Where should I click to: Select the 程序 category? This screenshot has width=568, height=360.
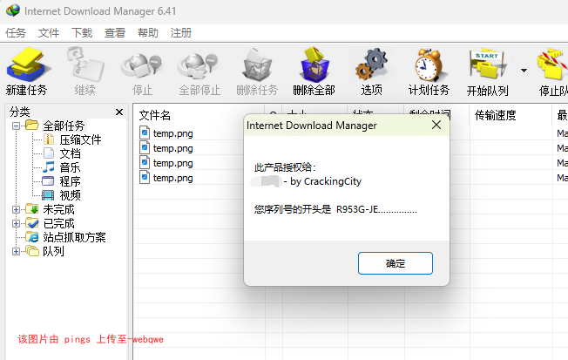70,181
